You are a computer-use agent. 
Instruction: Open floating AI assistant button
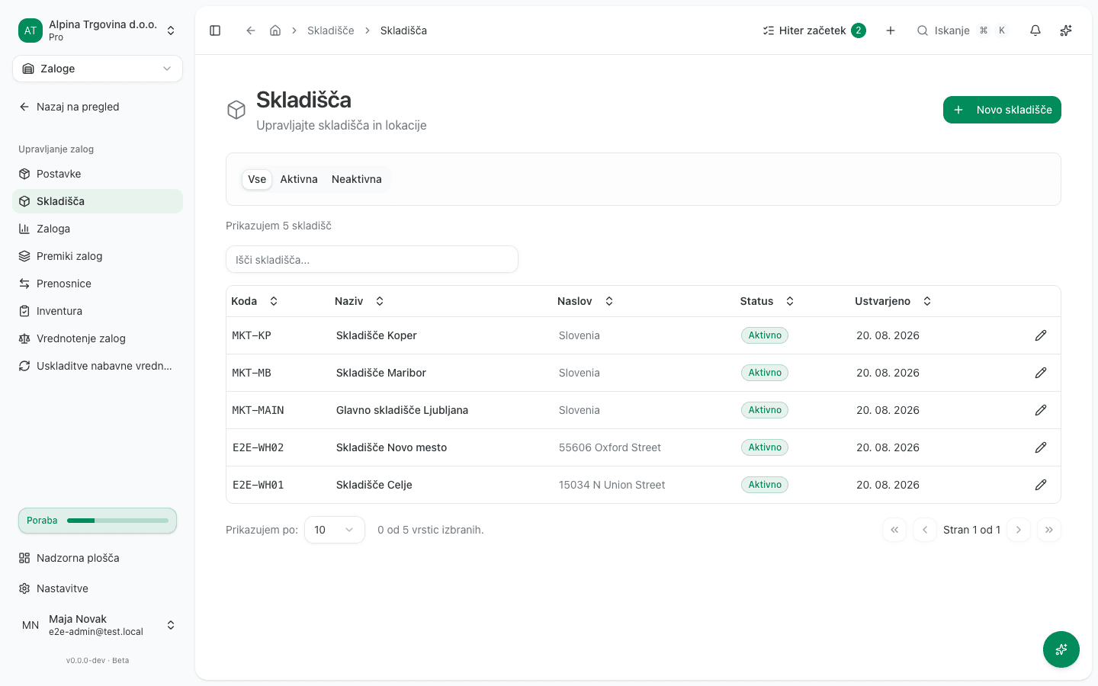pyautogui.click(x=1061, y=649)
